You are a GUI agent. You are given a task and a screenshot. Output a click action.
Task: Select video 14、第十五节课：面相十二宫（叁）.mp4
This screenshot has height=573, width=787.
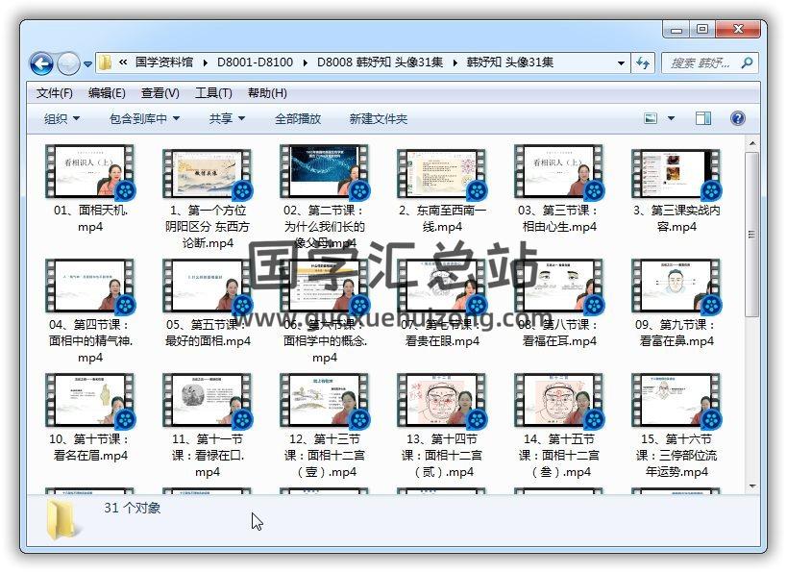click(x=559, y=425)
